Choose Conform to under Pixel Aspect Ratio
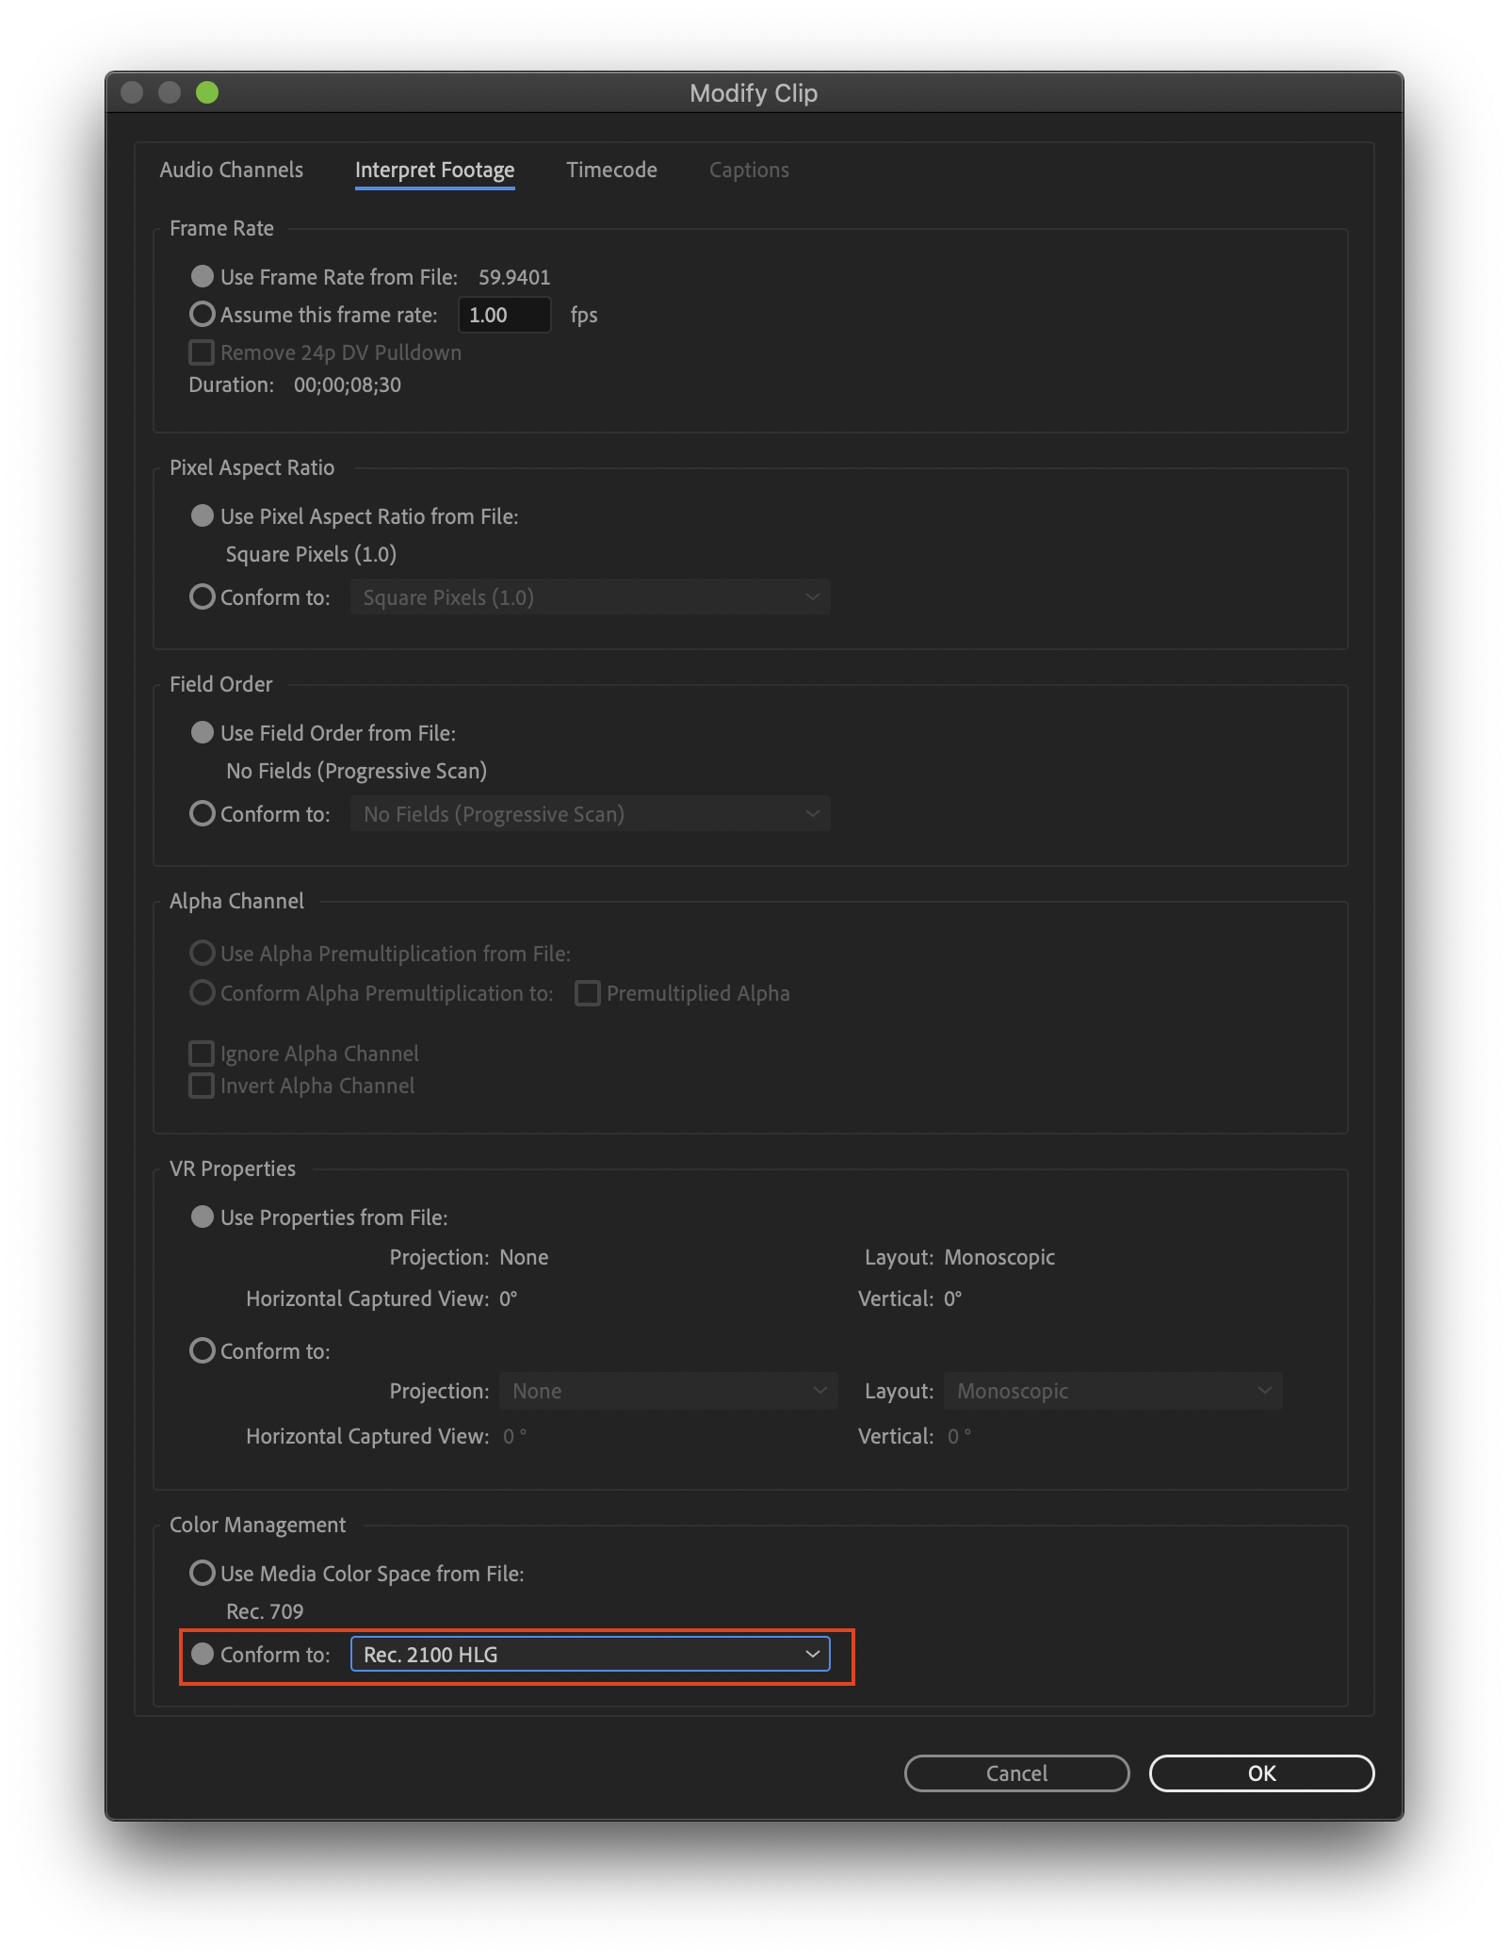Viewport: 1509px width, 1960px height. click(202, 596)
